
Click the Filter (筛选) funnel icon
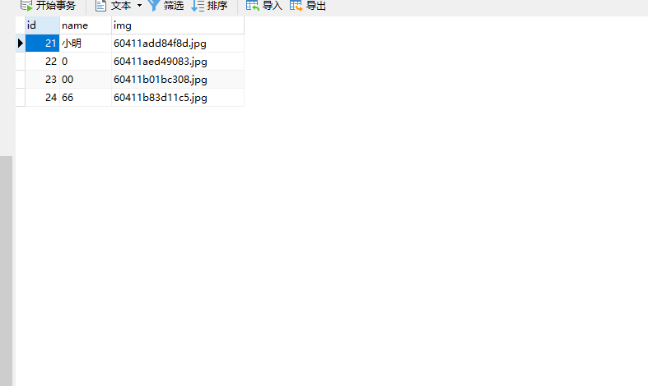(x=154, y=6)
